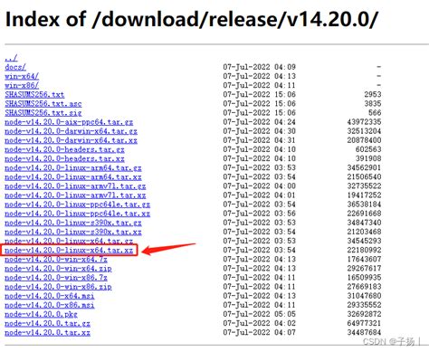Download node-v14.20.0-darwin-x64.tar.xz
The width and height of the screenshot is (429, 352).
point(71,140)
